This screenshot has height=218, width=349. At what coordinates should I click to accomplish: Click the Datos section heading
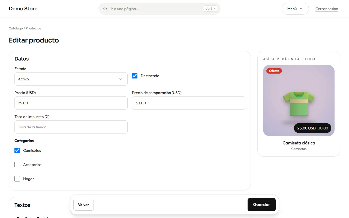22,59
